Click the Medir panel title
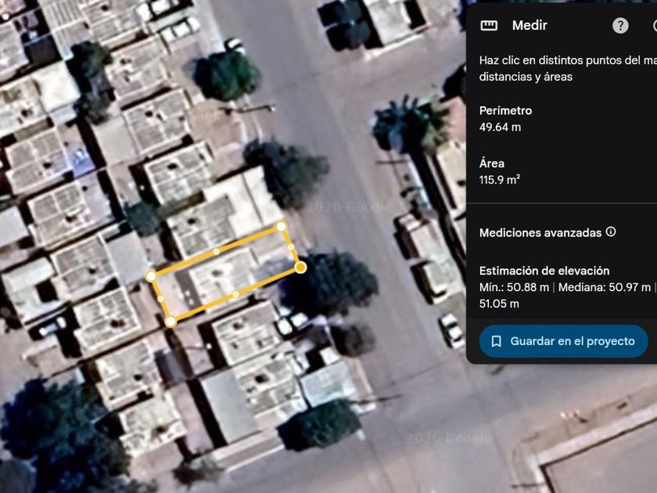 (530, 26)
